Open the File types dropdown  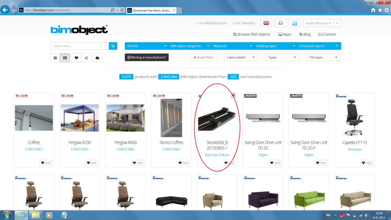coord(324,57)
